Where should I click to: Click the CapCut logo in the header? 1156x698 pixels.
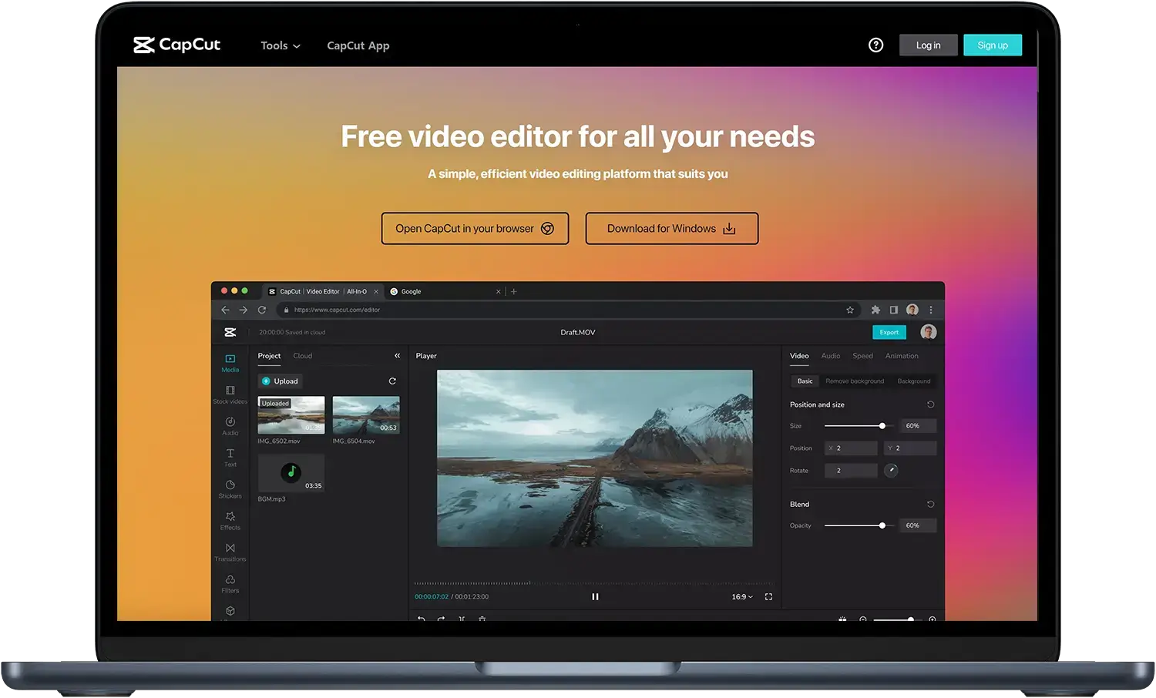(176, 45)
